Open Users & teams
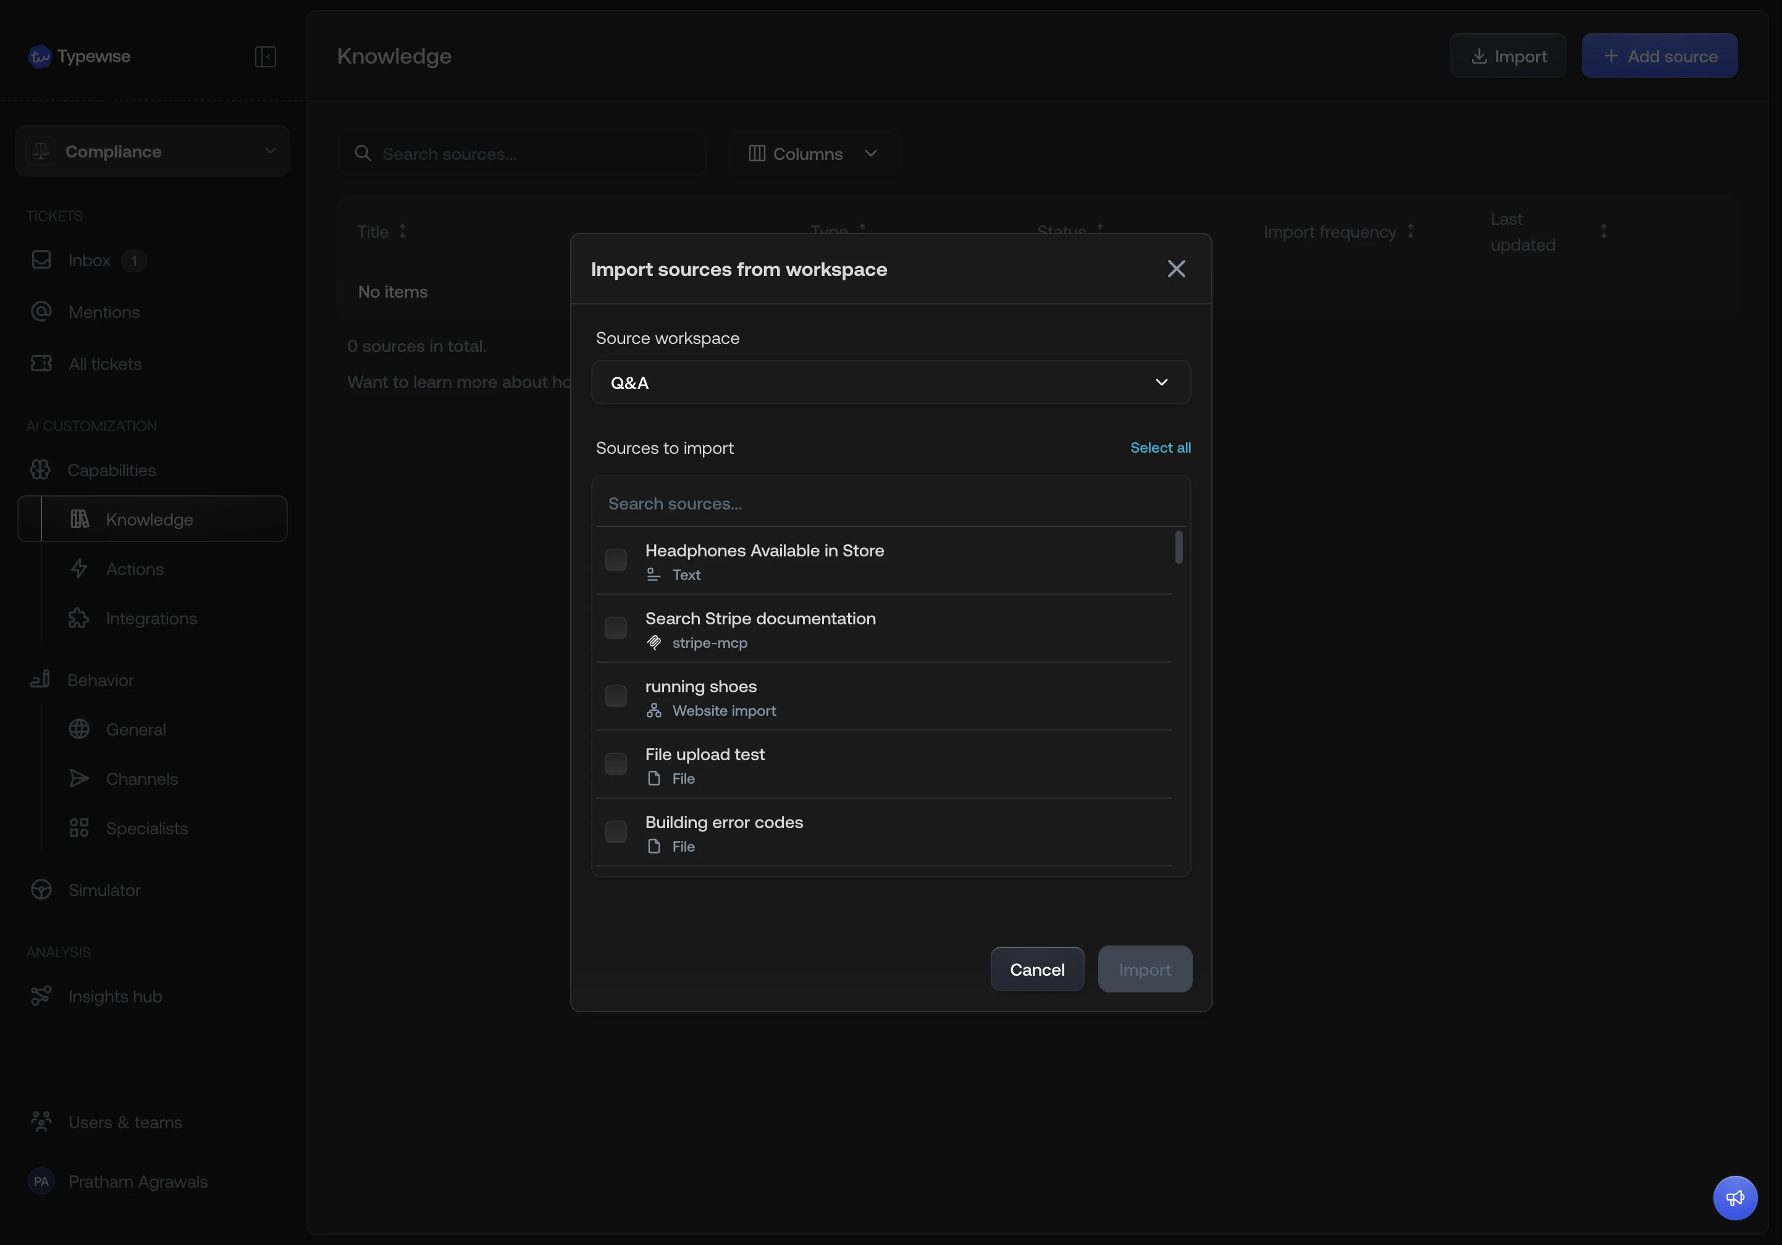1782x1245 pixels. coord(122,1122)
